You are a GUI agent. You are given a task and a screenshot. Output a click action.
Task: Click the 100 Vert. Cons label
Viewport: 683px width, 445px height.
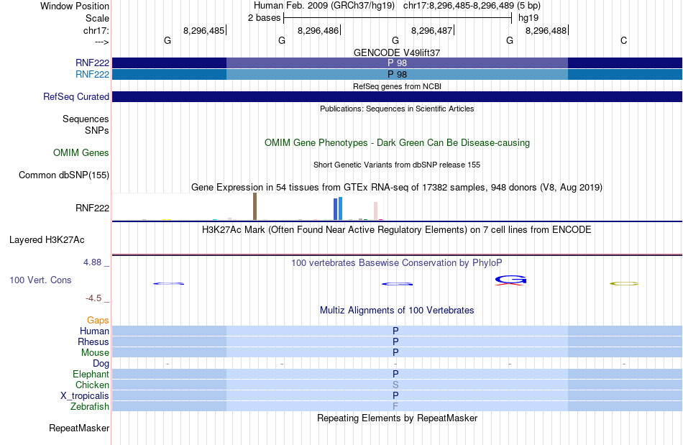tap(40, 280)
